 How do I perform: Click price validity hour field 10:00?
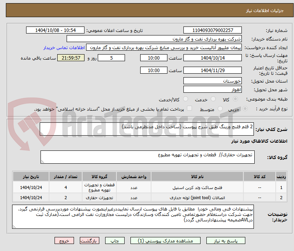pyautogui.click(x=154, y=71)
